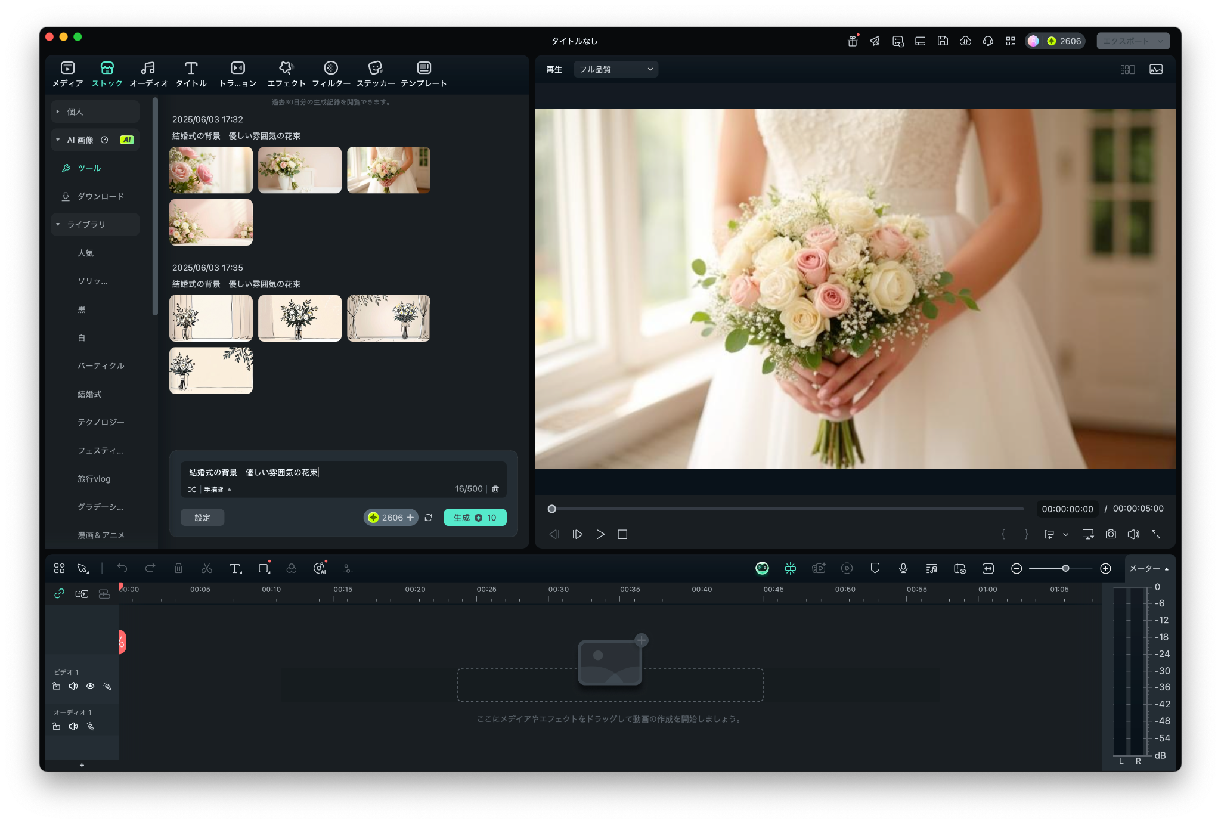This screenshot has width=1221, height=824.
Task: Click the snapshot camera icon in preview
Action: [1111, 534]
